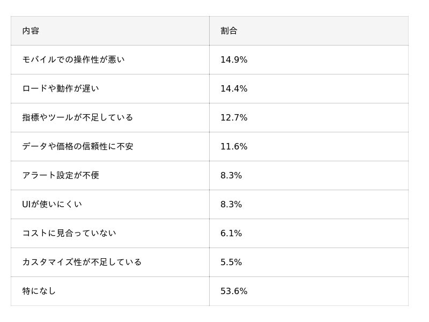This screenshot has width=429, height=322.
Task: Select the カスタマイズ性が不足している cell
Action: click(x=82, y=263)
